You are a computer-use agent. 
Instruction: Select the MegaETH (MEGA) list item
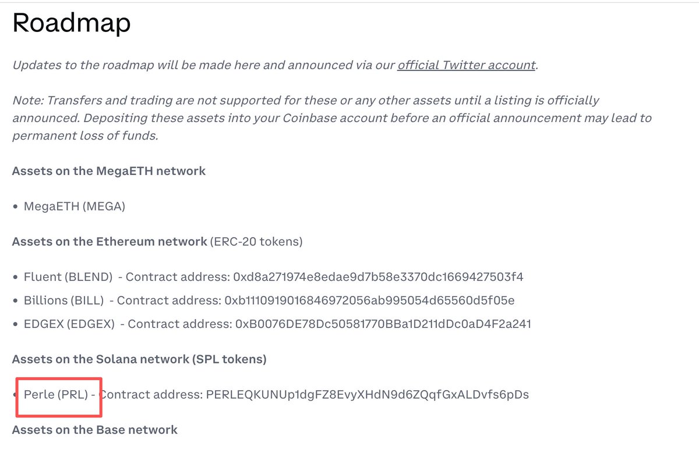74,206
